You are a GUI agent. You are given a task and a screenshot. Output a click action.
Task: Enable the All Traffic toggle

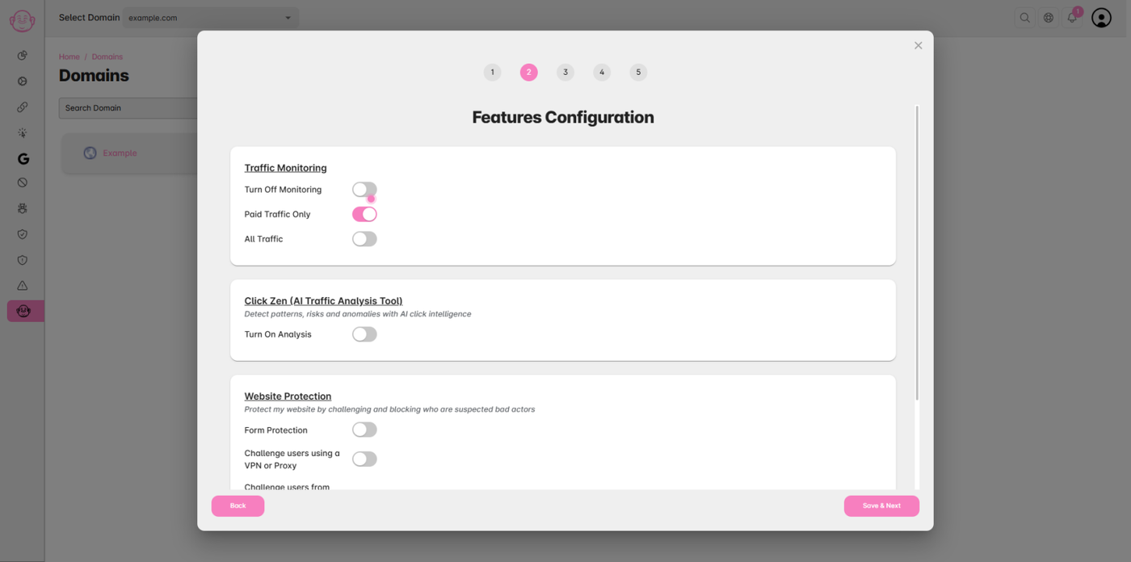coord(364,239)
